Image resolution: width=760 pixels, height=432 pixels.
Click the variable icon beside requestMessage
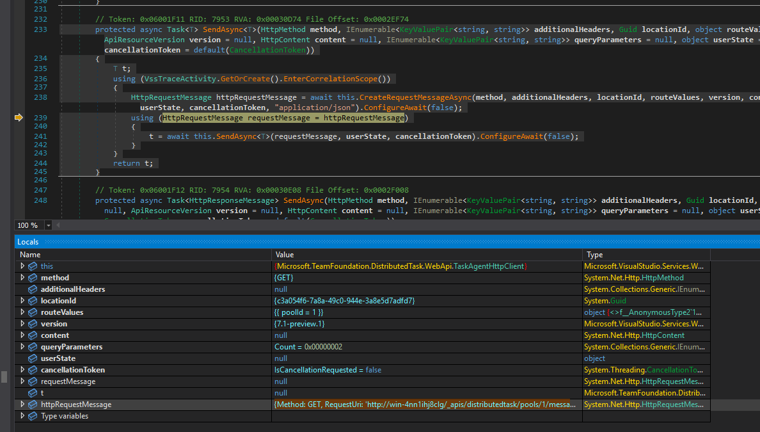tap(33, 381)
